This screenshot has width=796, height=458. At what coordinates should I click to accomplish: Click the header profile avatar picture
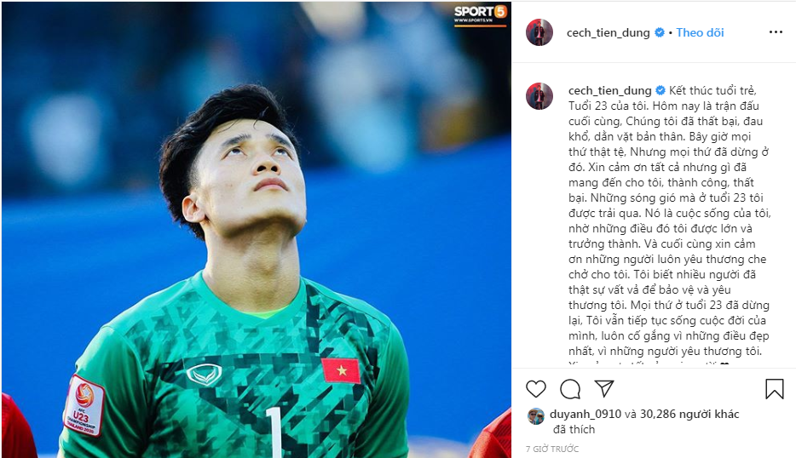click(539, 32)
